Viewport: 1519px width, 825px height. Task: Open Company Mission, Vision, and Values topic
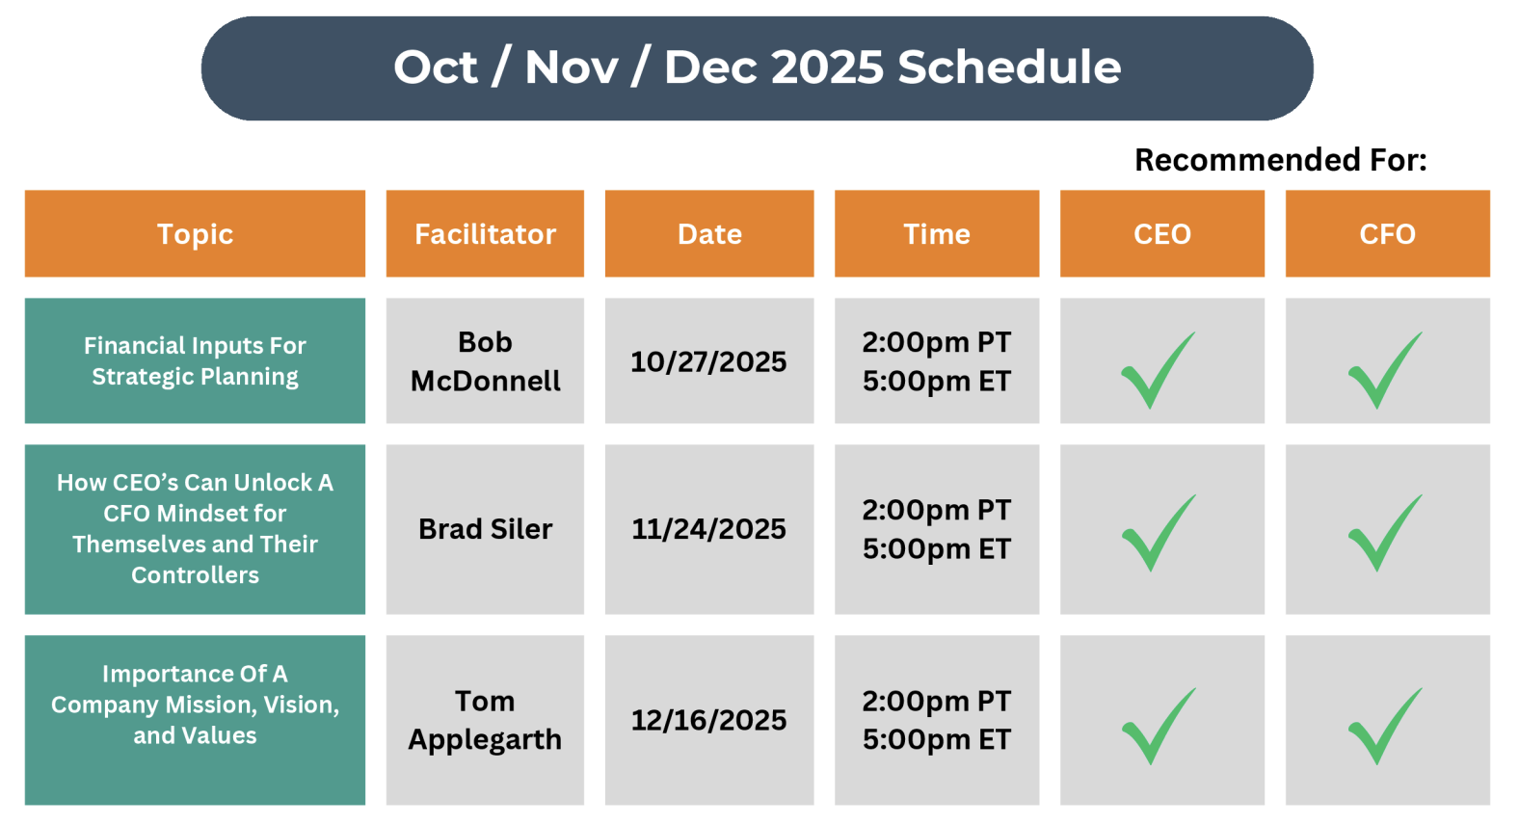pyautogui.click(x=195, y=705)
